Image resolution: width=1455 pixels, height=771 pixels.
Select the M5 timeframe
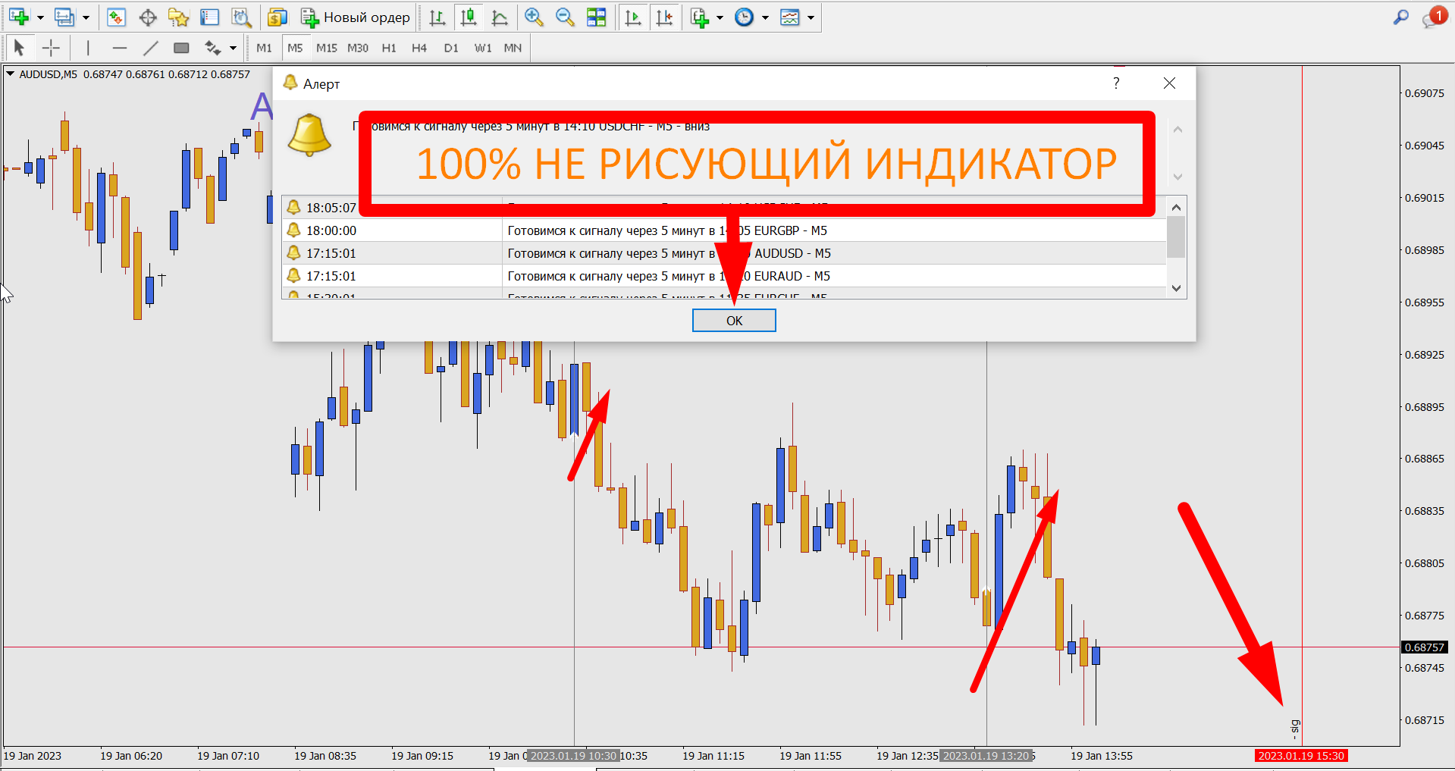pos(295,48)
